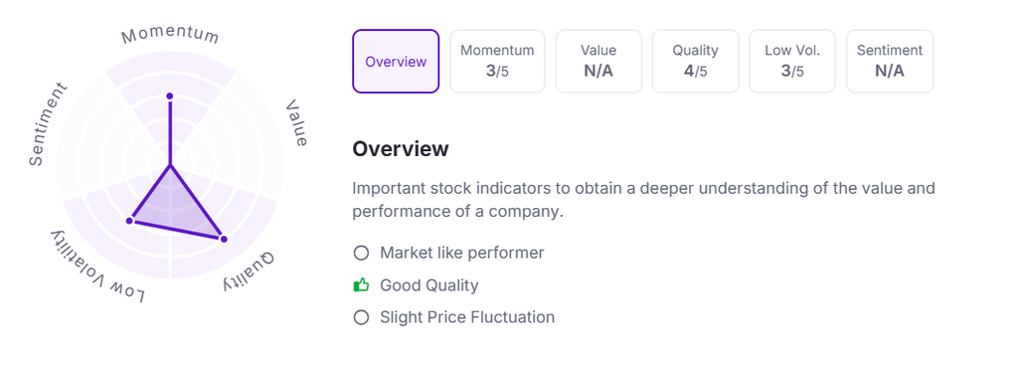Click the Momentum label on radar chart
The width and height of the screenshot is (1018, 369).
[x=170, y=36]
